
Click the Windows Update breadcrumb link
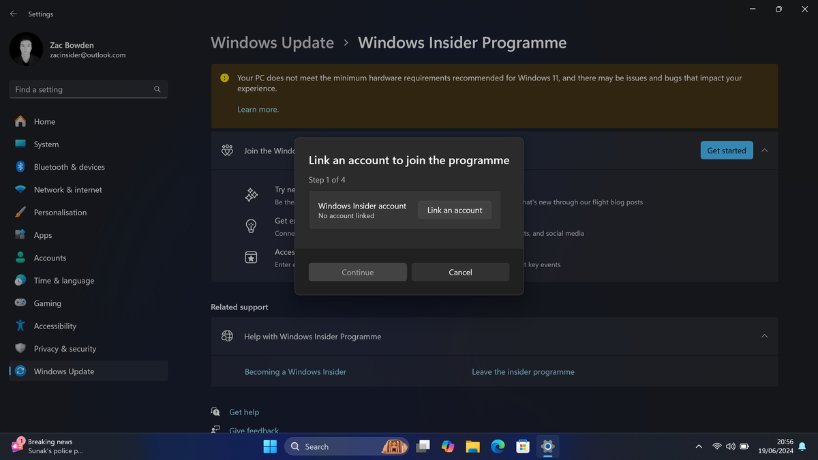[x=272, y=42]
